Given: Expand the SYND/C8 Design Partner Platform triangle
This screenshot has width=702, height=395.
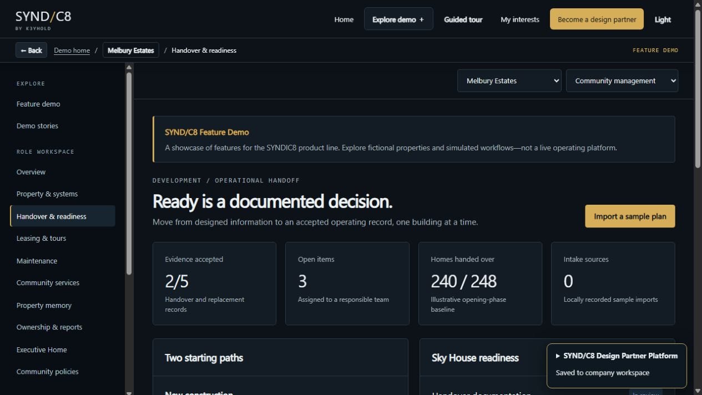Looking at the screenshot, I should (558, 356).
